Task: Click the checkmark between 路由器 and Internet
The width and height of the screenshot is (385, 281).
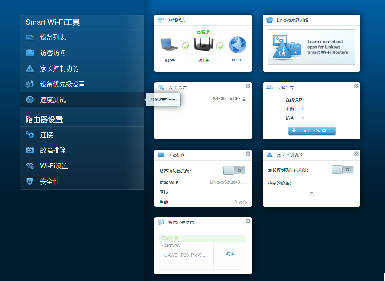Action: coord(220,46)
